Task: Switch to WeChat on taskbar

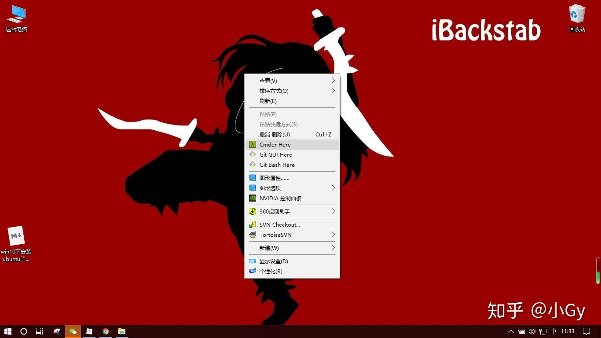Action: 73,331
